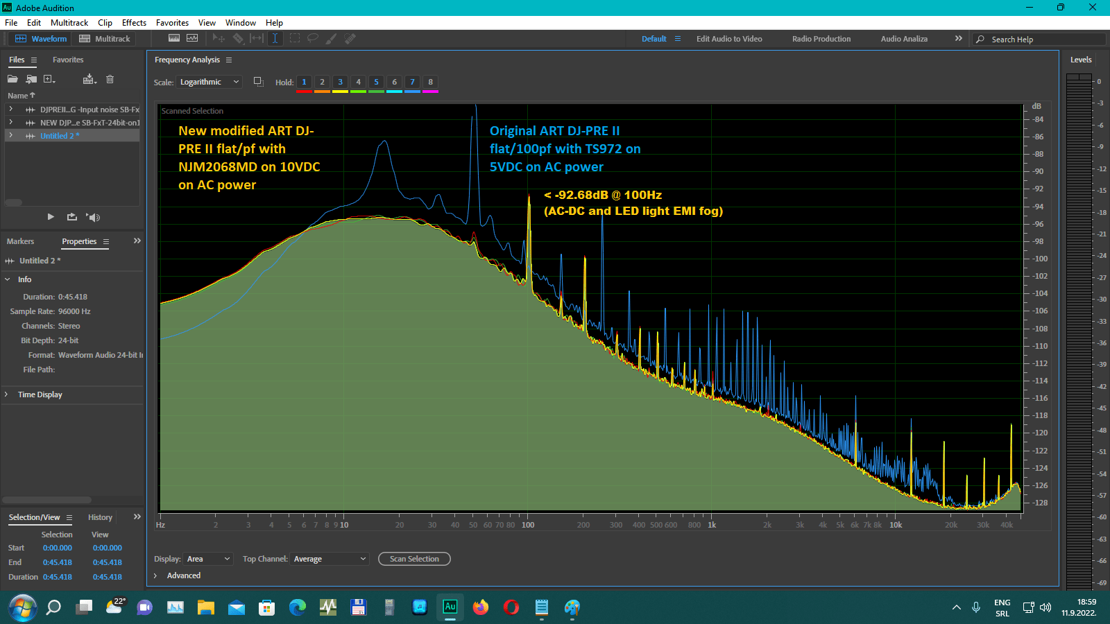
Task: Select the Marquee Selection tool
Action: (294, 38)
